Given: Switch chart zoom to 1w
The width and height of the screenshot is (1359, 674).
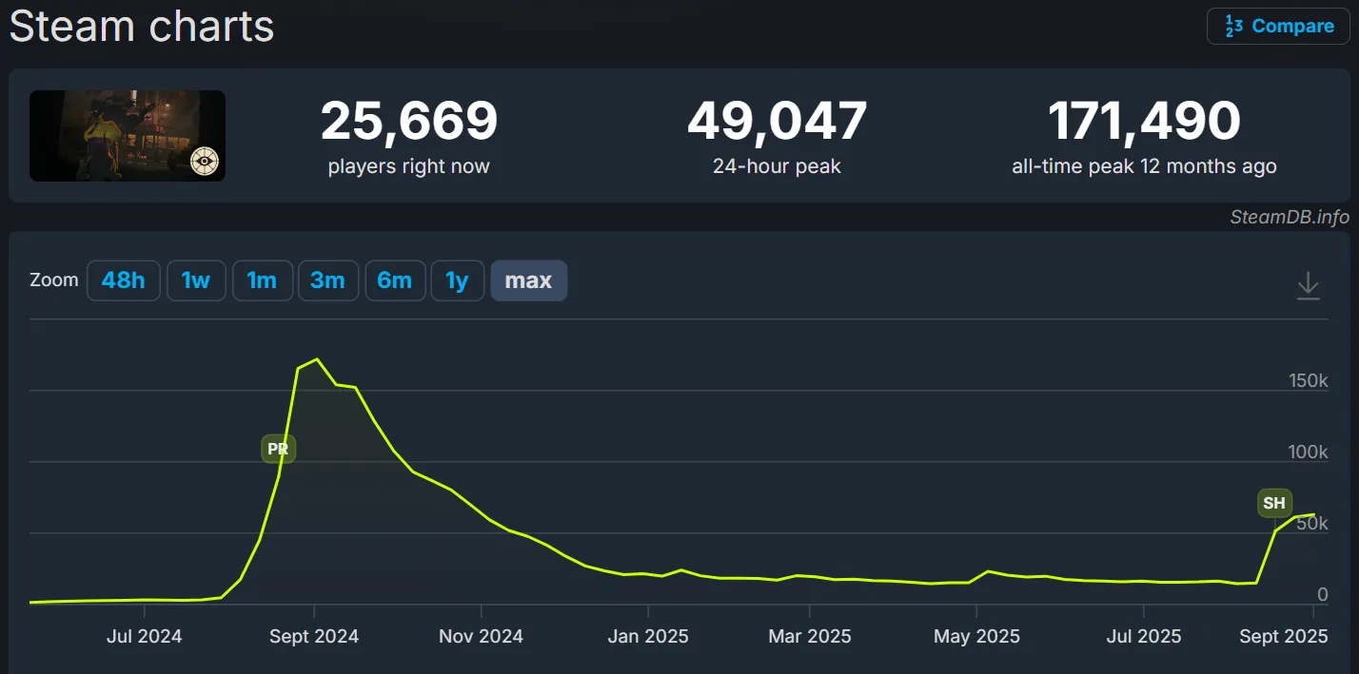Looking at the screenshot, I should point(195,280).
